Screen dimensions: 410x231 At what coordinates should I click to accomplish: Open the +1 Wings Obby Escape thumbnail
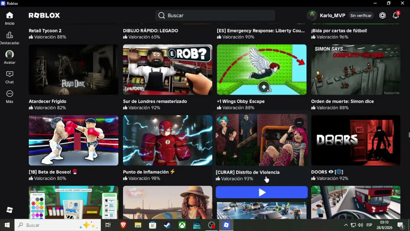(x=262, y=70)
